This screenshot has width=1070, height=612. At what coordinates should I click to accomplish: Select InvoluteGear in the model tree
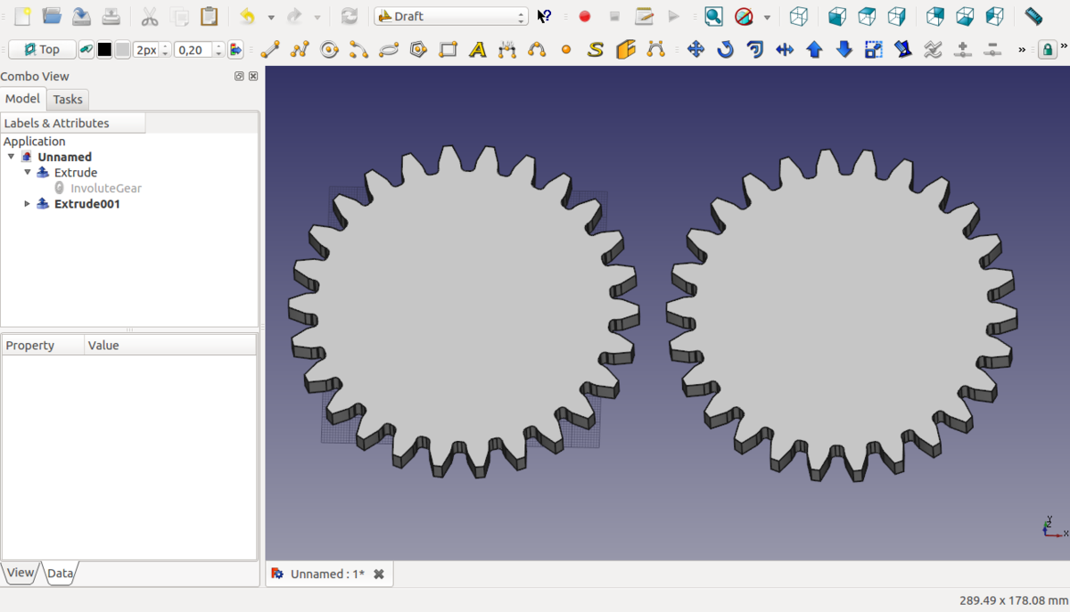tap(105, 188)
